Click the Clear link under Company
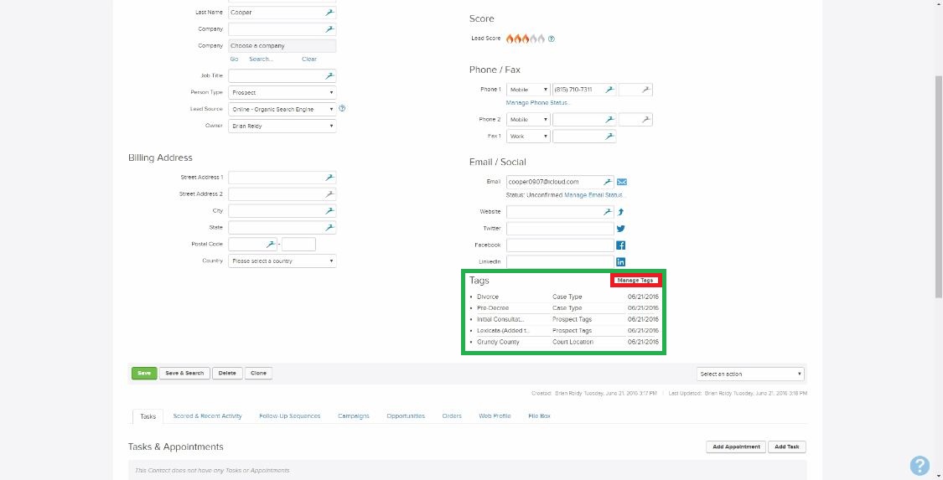Viewport: 943px width, 480px height. 309,59
